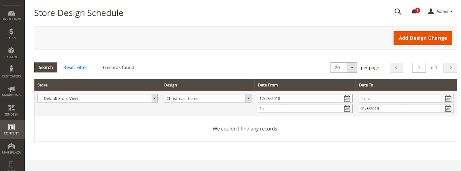Open the Customers sidebar menu
461x171 pixels.
point(11,72)
